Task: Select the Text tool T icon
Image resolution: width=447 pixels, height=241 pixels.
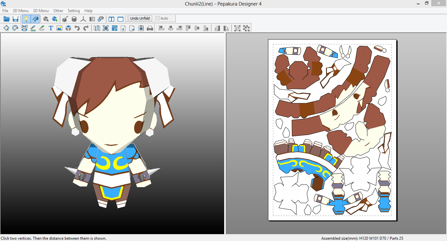Action: pyautogui.click(x=51, y=28)
